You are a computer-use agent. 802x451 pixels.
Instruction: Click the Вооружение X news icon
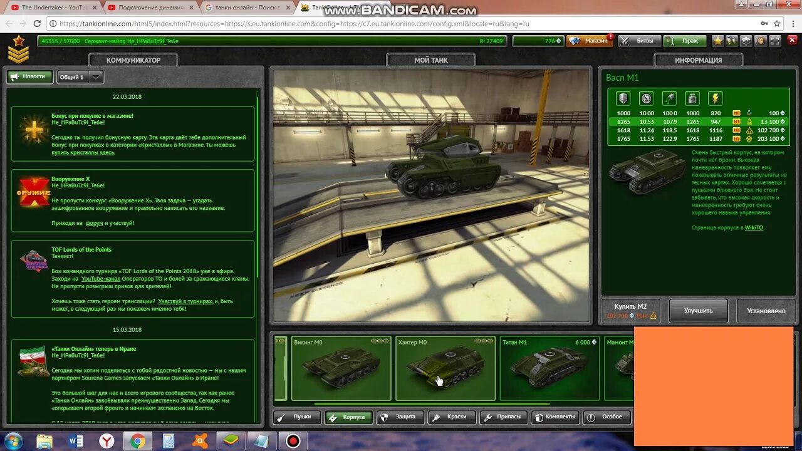[33, 192]
